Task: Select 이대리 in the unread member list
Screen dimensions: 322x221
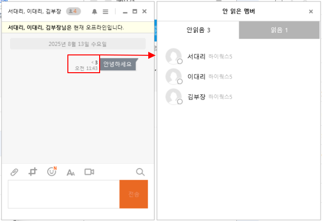Action: pyautogui.click(x=196, y=77)
